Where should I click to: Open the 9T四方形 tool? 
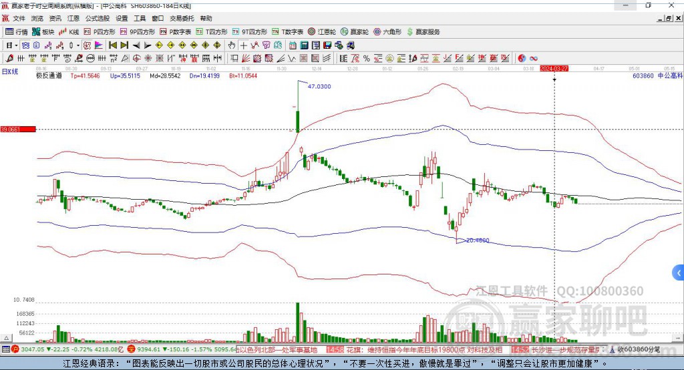[x=250, y=32]
